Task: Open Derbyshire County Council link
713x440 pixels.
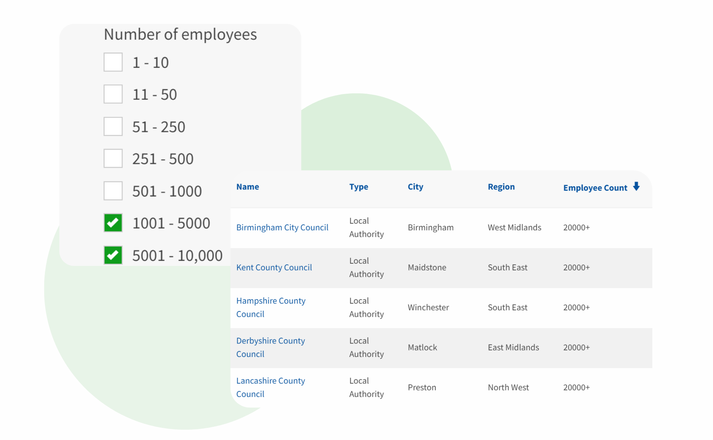Action: (x=271, y=347)
